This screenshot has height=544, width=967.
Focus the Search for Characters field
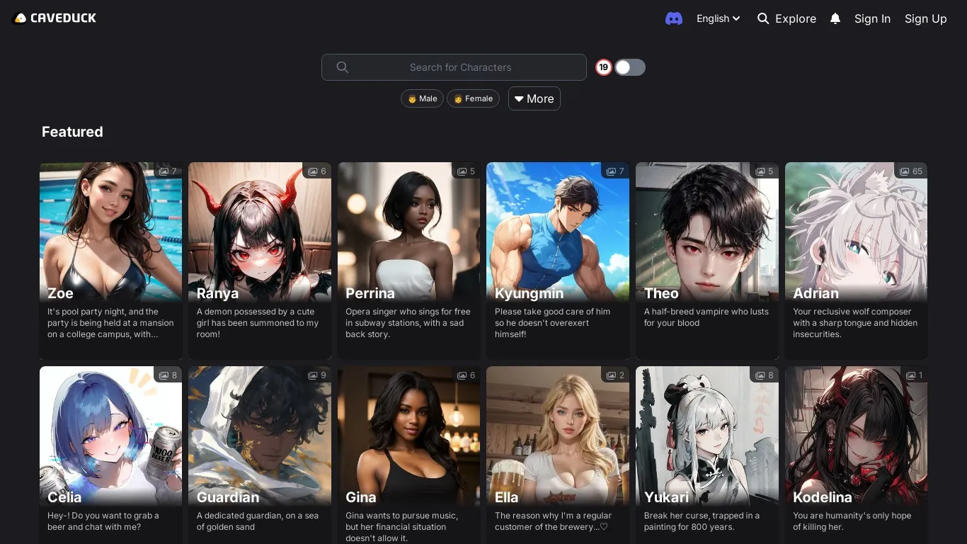pyautogui.click(x=460, y=67)
